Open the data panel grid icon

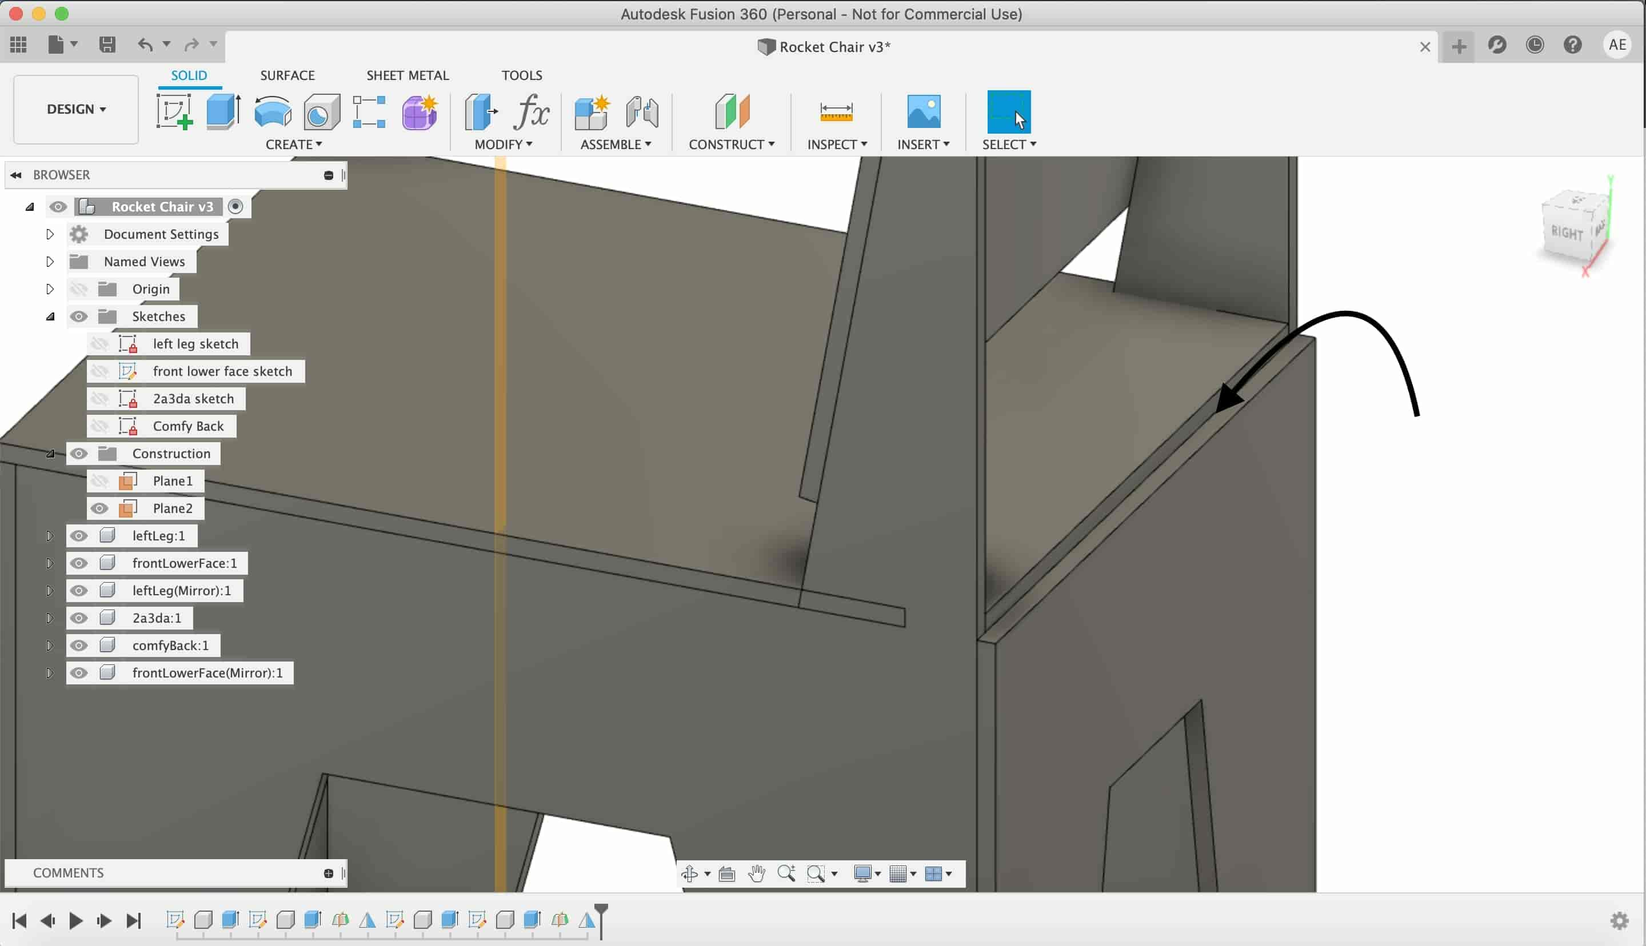18,44
